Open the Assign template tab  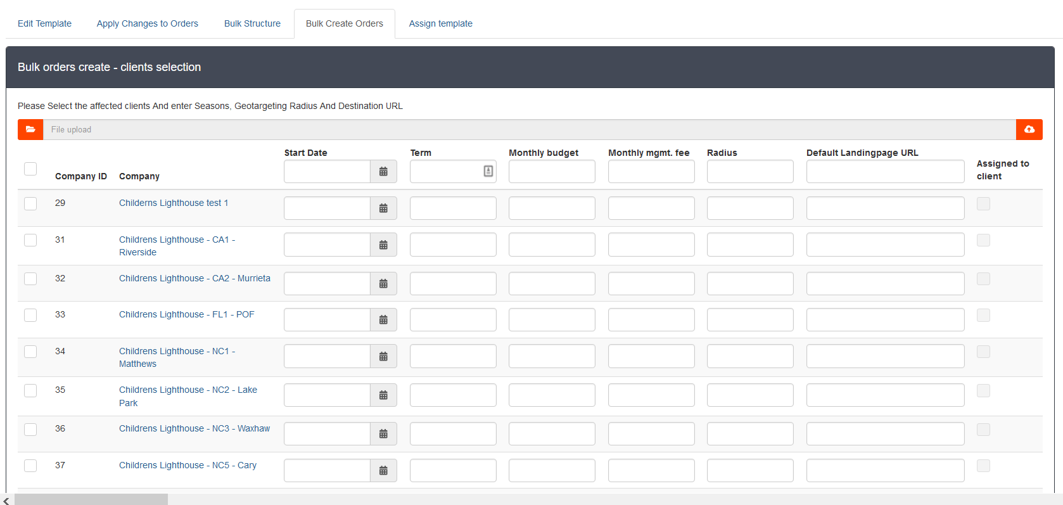441,23
